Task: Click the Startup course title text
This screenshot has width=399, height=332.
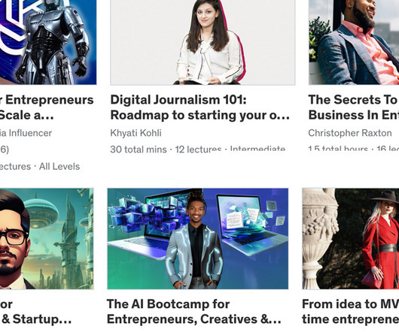Action: click(35, 312)
